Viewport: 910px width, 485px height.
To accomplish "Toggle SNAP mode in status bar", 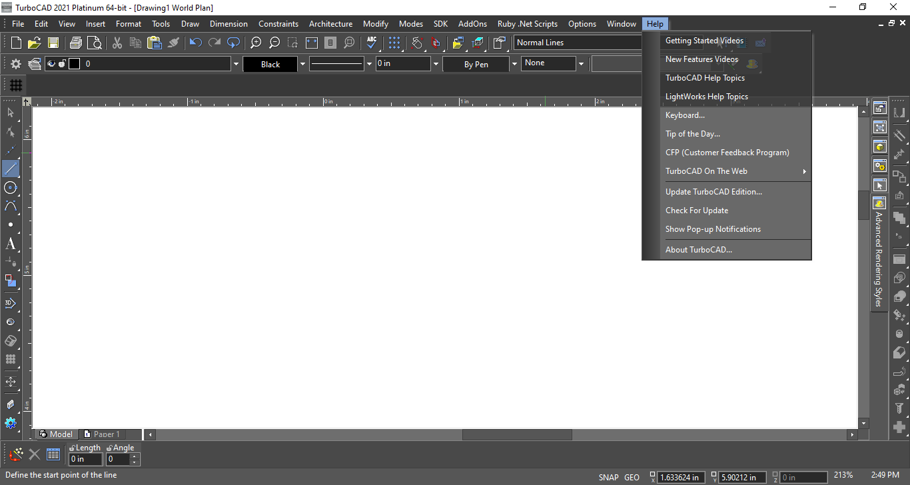I will click(x=608, y=477).
